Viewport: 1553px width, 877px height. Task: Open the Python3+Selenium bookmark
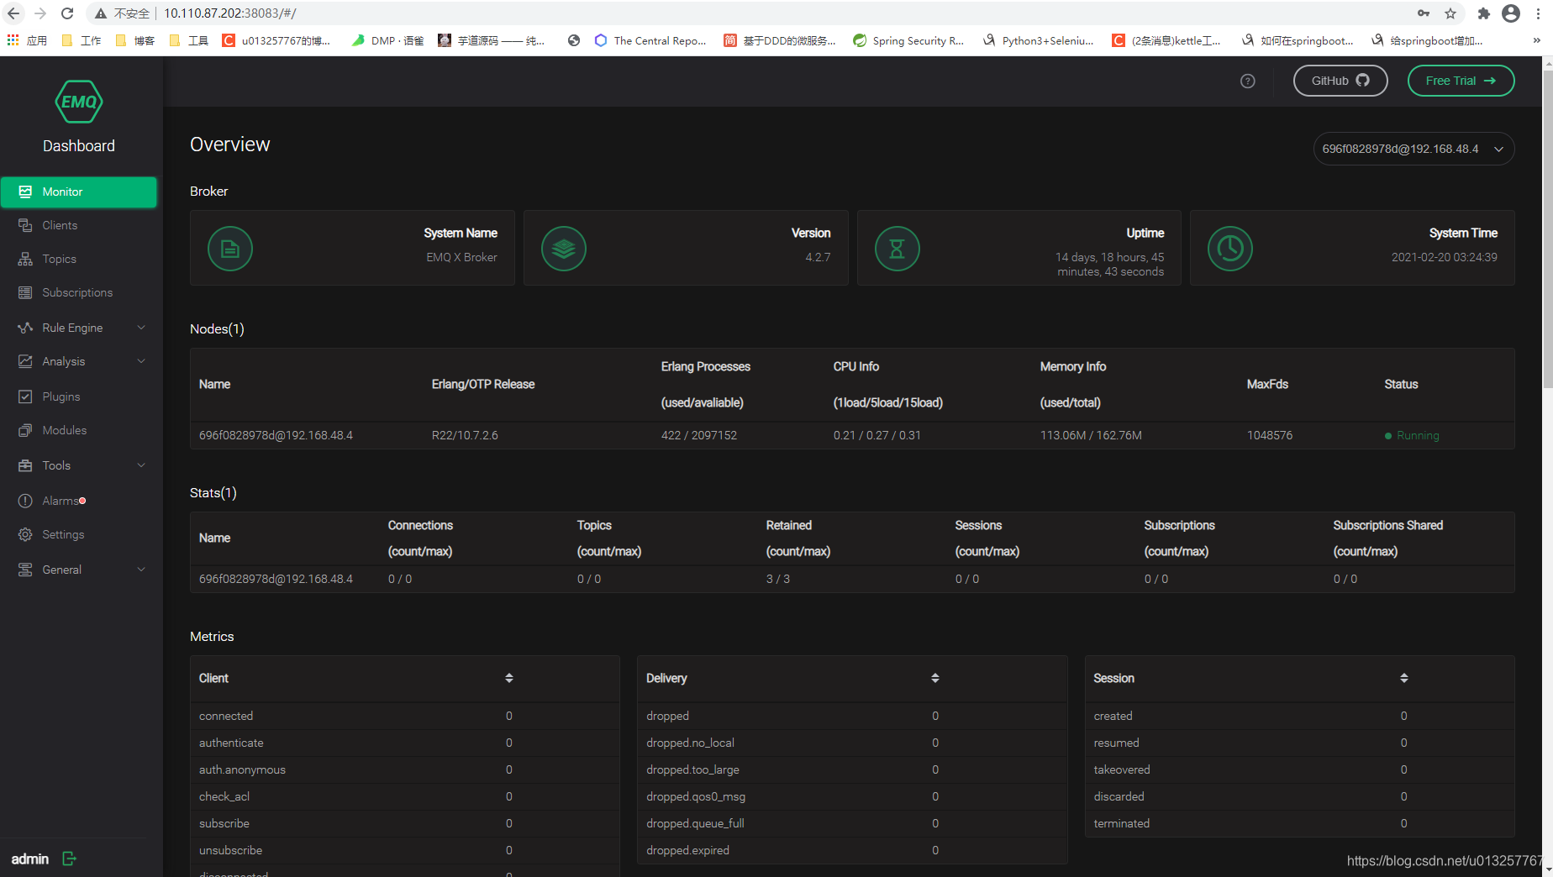click(1038, 40)
